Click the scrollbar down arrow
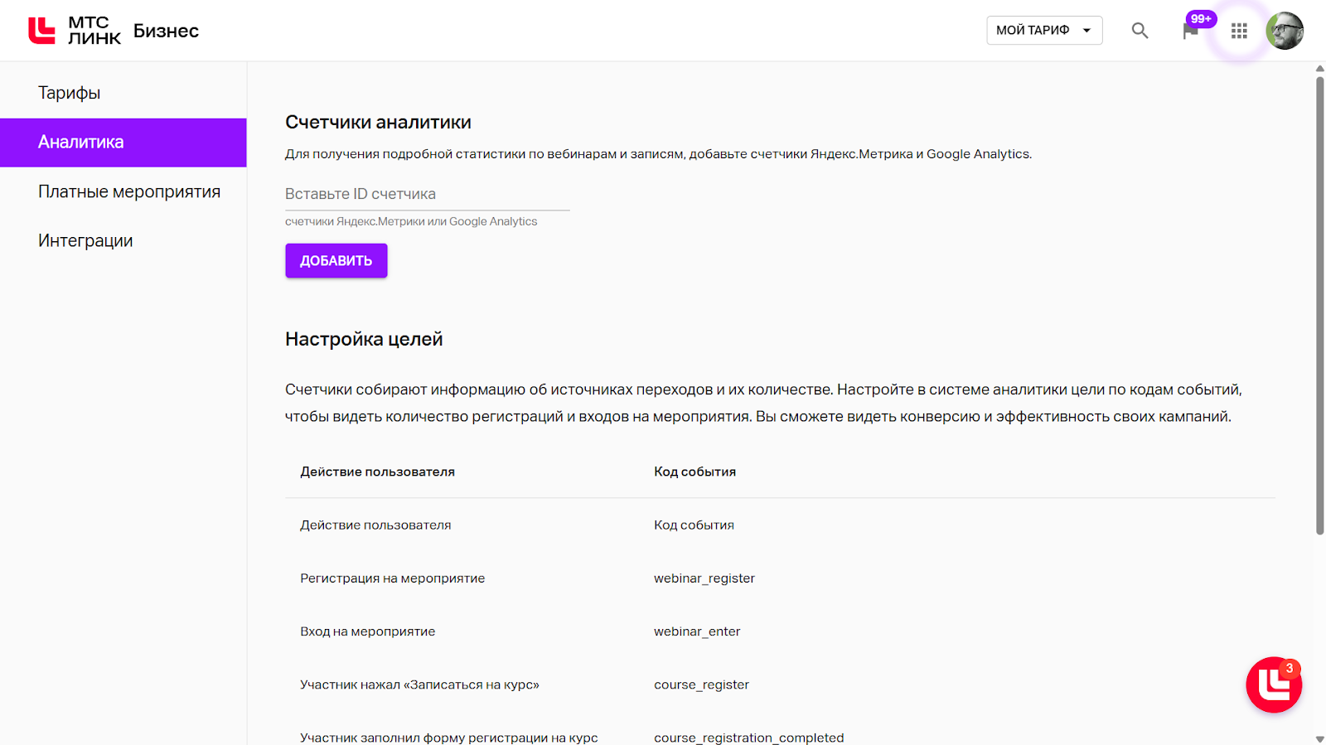The width and height of the screenshot is (1326, 745). pos(1319,738)
